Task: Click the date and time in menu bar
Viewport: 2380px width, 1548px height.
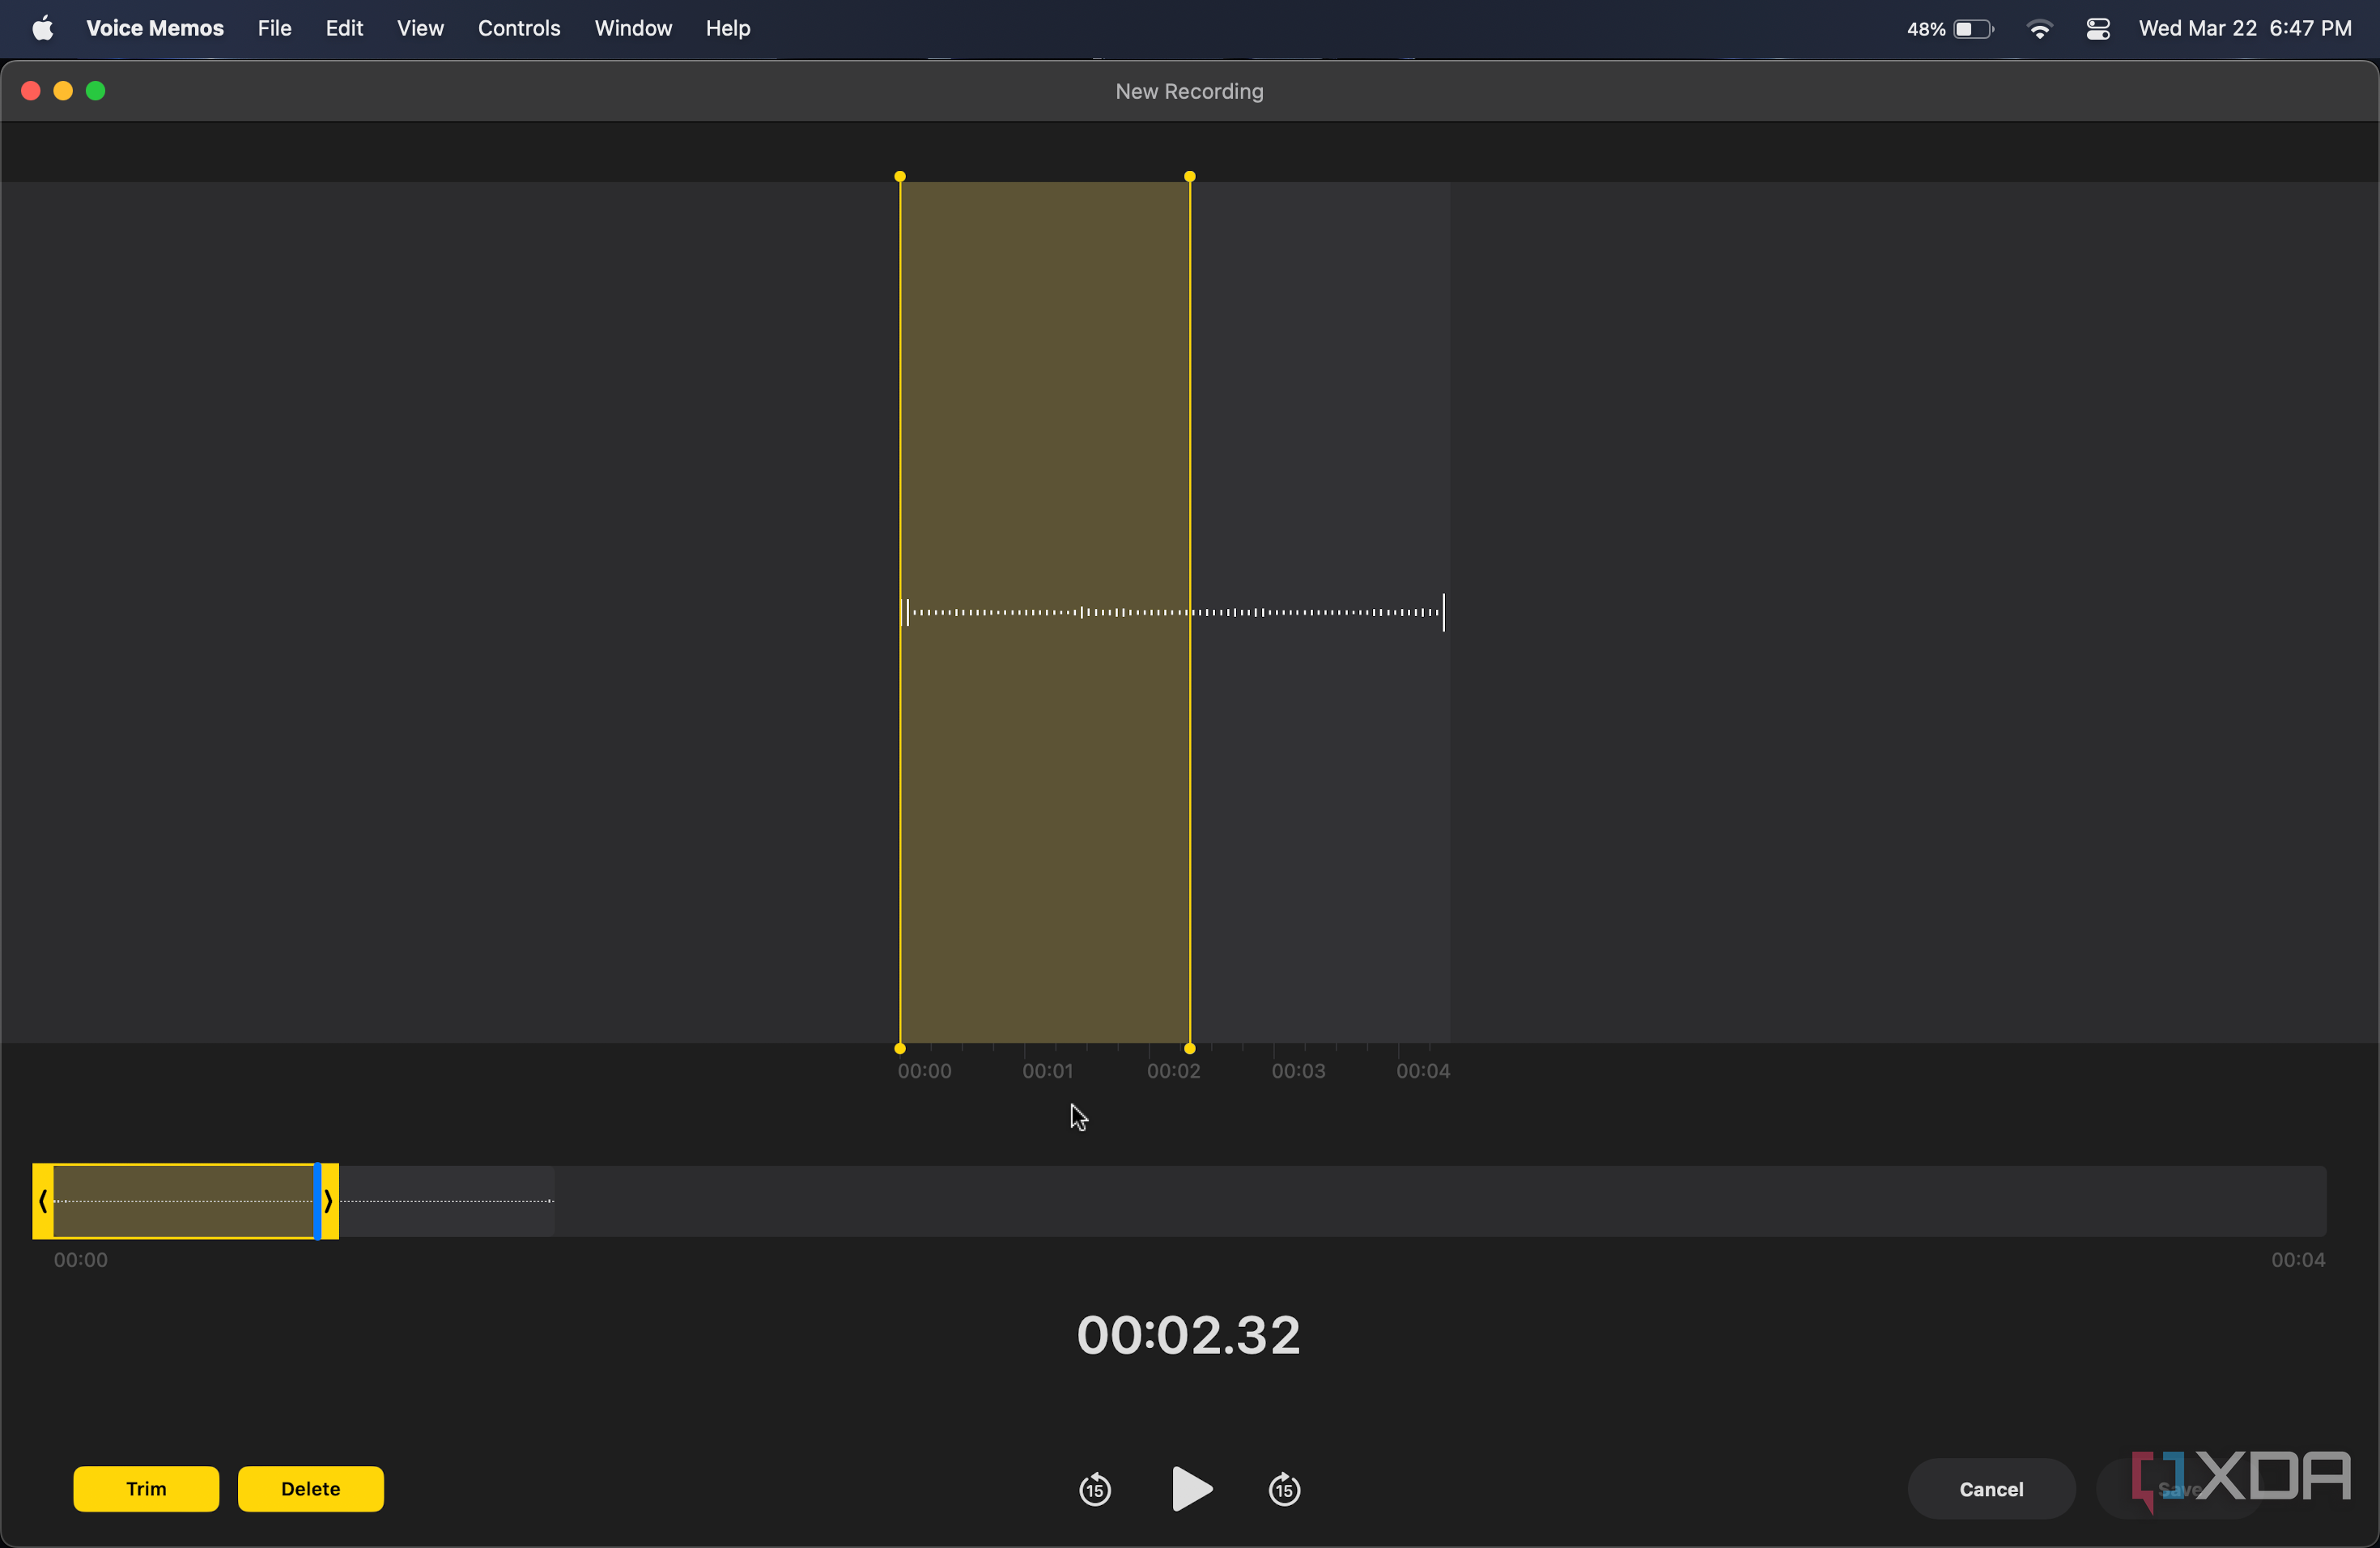Action: [2244, 28]
